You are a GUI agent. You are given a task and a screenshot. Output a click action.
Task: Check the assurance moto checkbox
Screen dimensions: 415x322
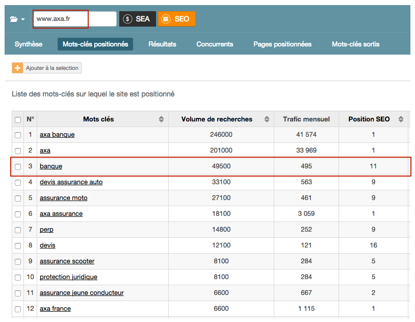point(18,199)
